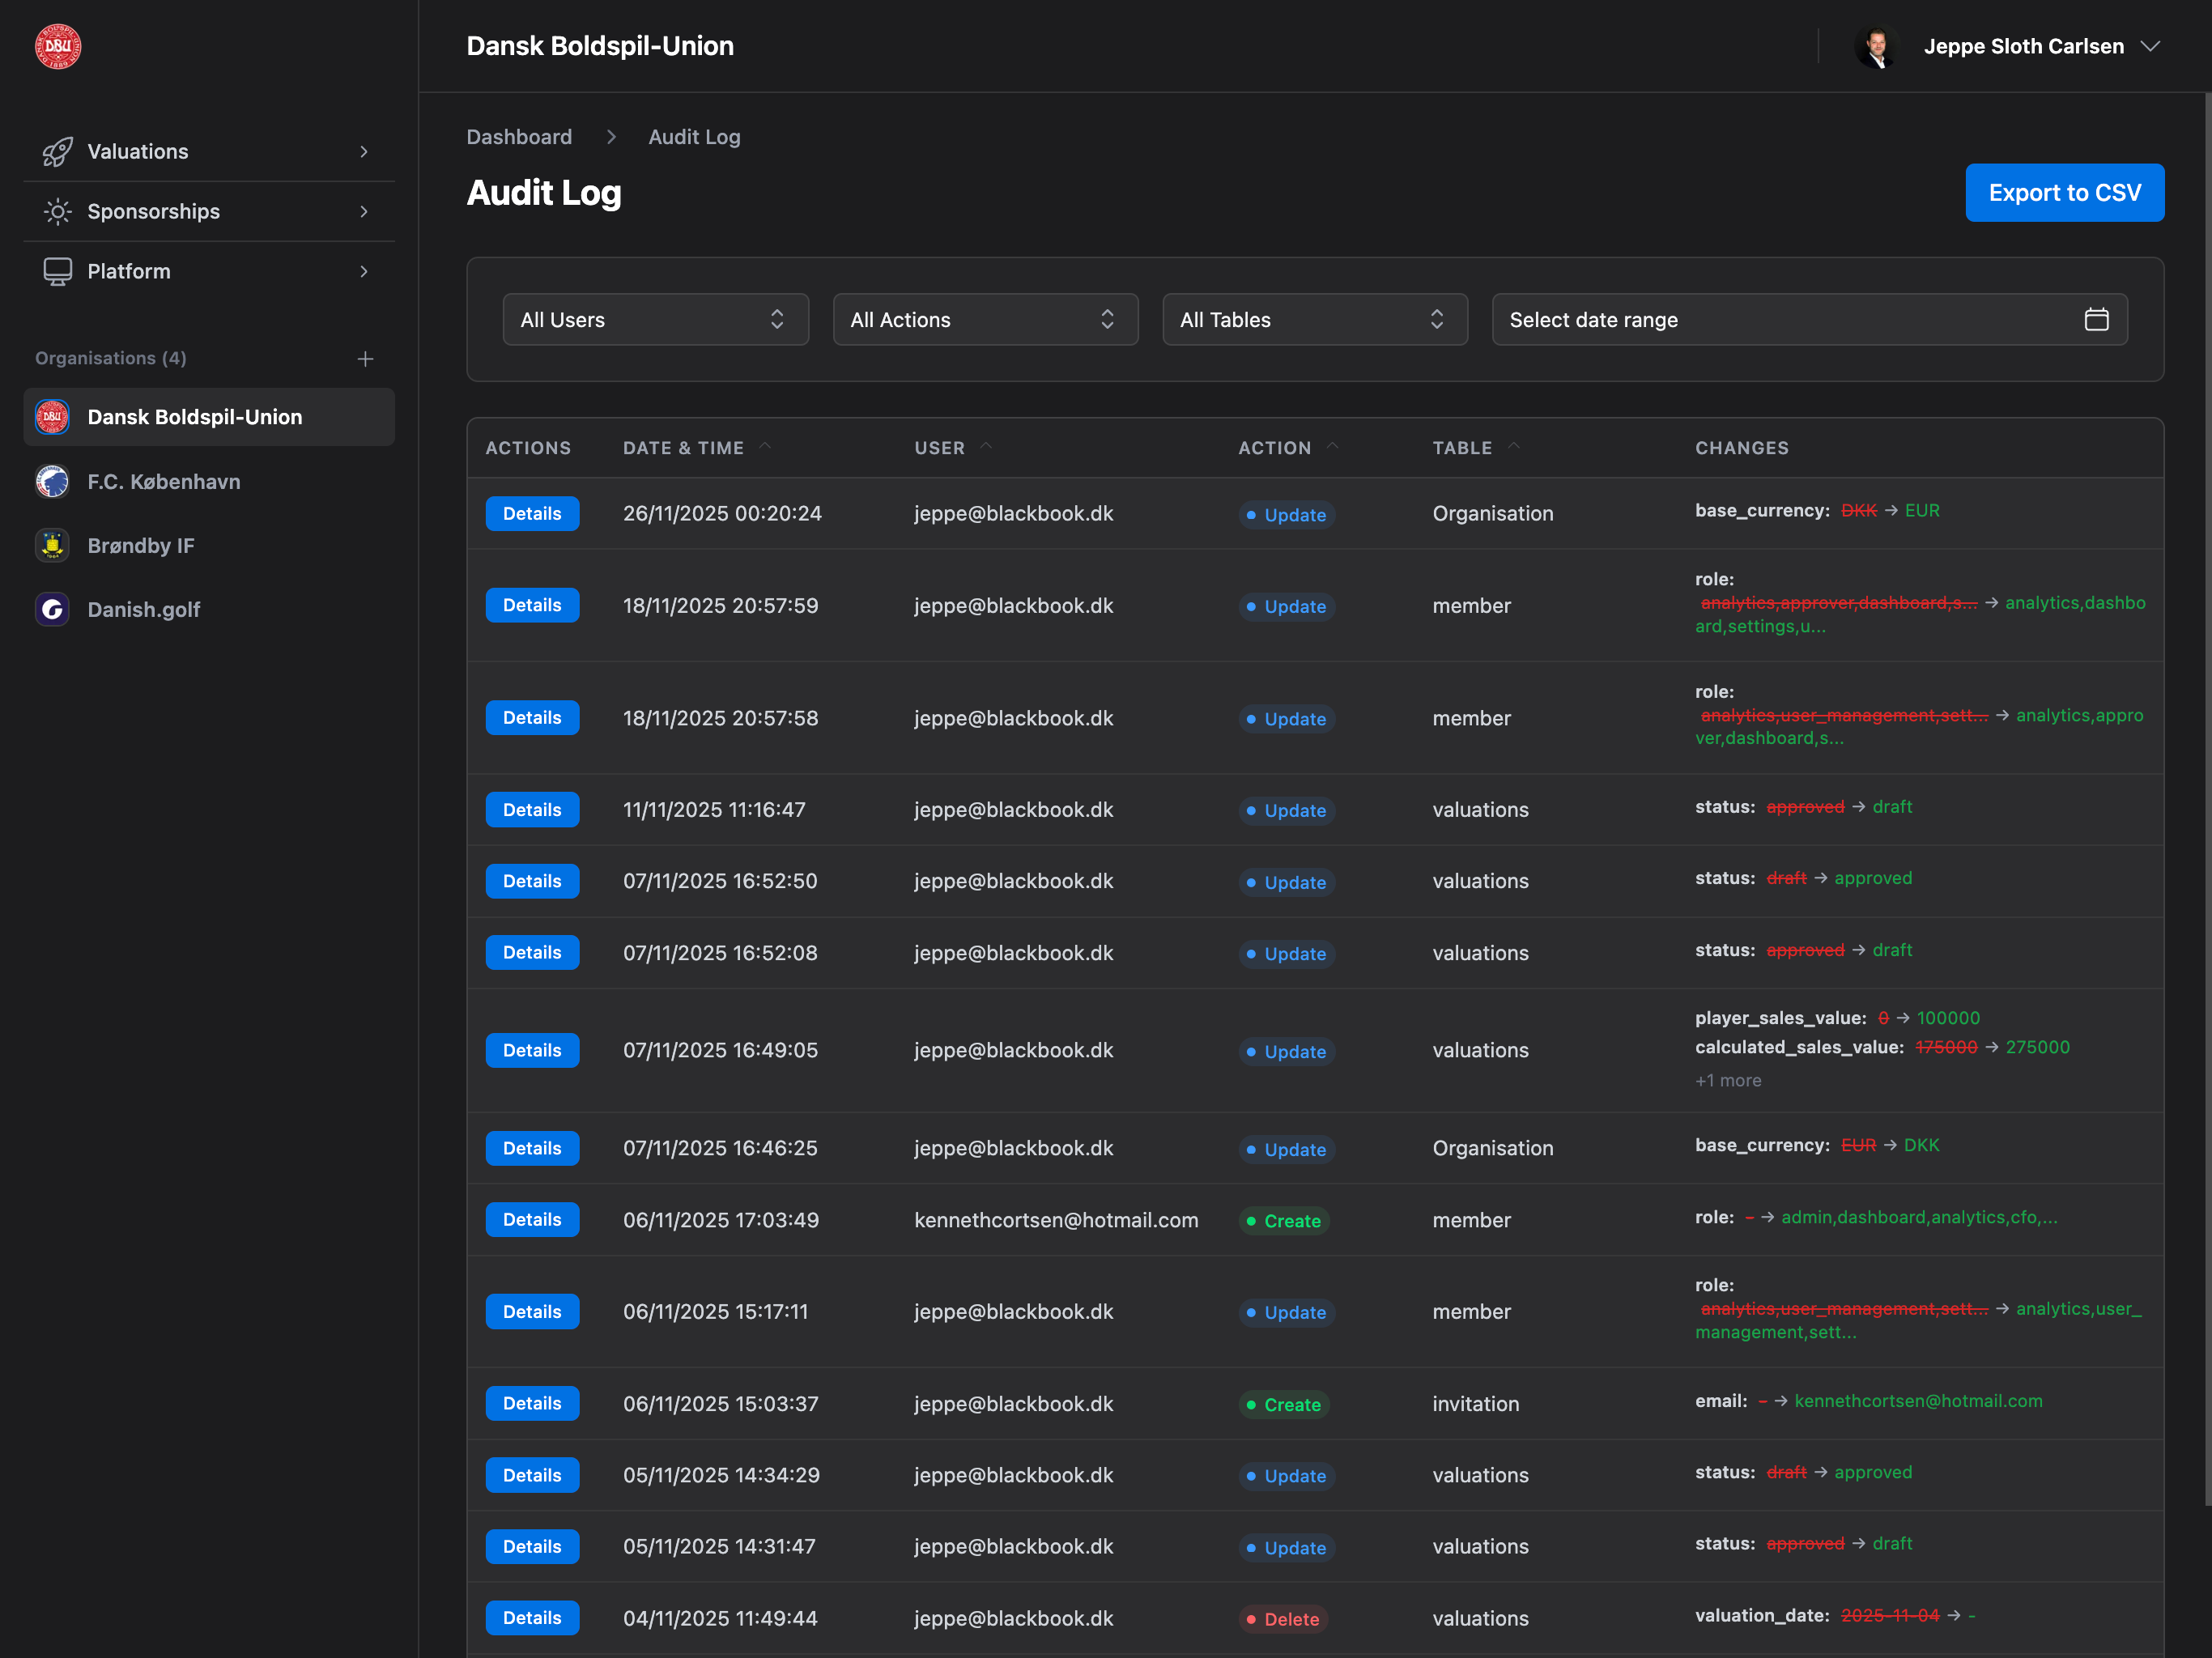Image resolution: width=2212 pixels, height=1658 pixels.
Task: Add a new organisation with plus icon
Action: (365, 359)
